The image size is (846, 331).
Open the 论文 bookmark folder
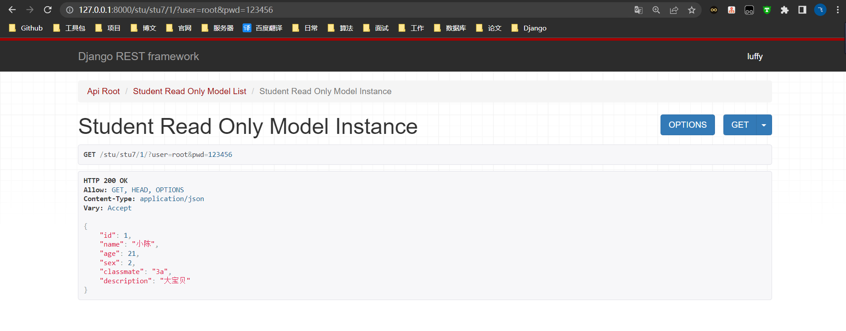tap(489, 28)
